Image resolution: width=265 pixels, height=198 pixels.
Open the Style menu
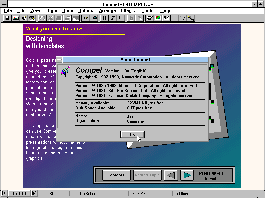tap(52, 11)
